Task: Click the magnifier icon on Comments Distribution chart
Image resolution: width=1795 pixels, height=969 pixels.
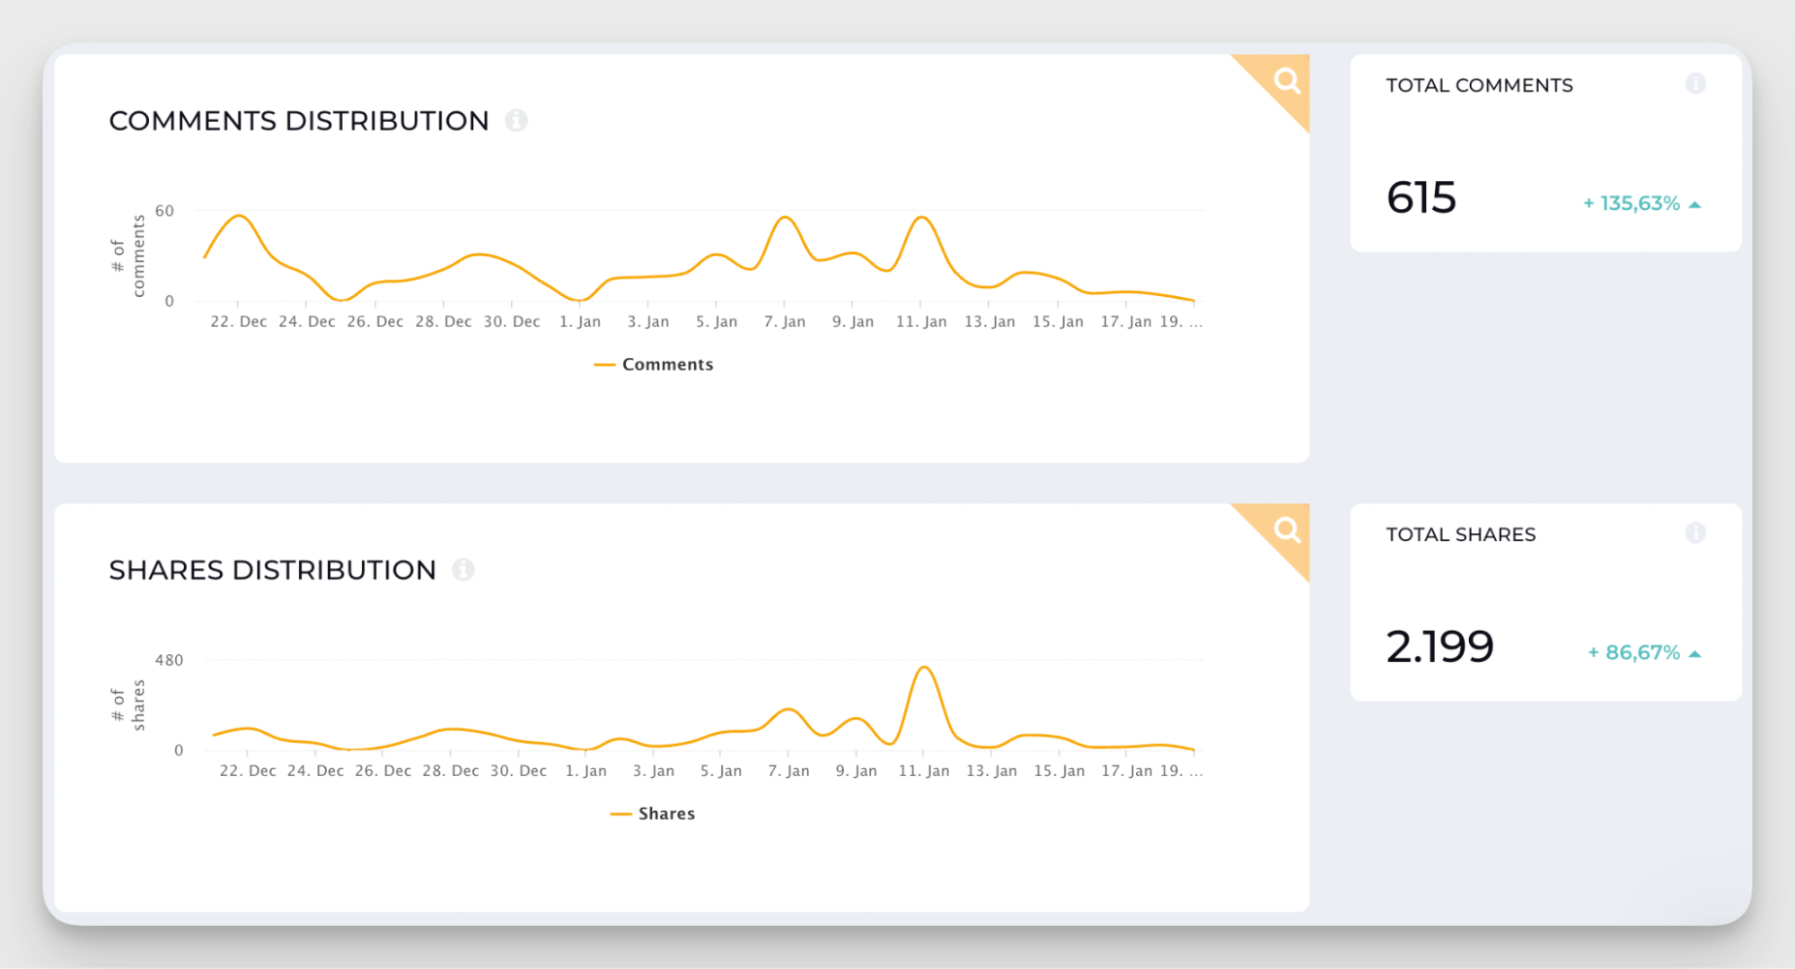Action: pyautogui.click(x=1288, y=81)
